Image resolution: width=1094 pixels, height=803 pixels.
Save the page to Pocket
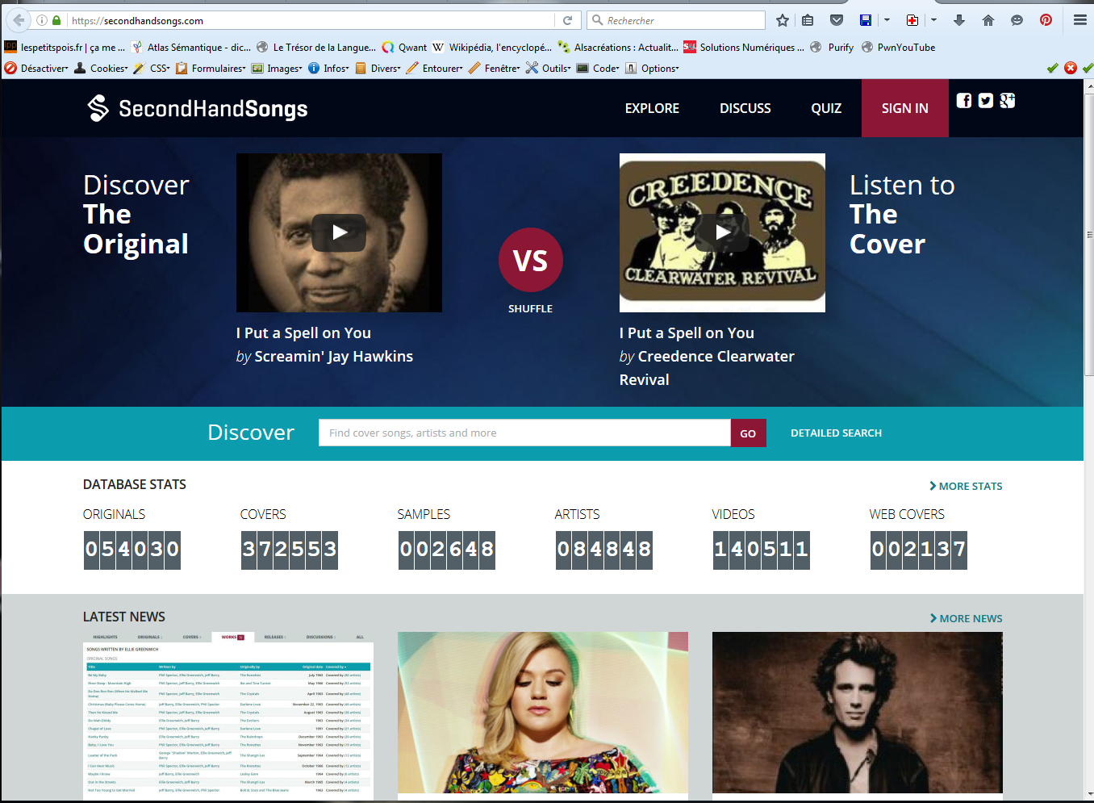click(837, 20)
